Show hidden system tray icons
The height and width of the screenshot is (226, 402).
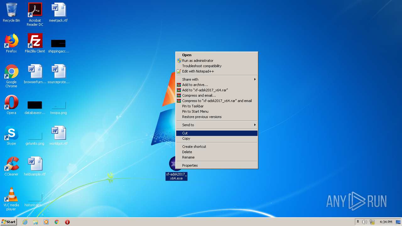click(x=358, y=222)
